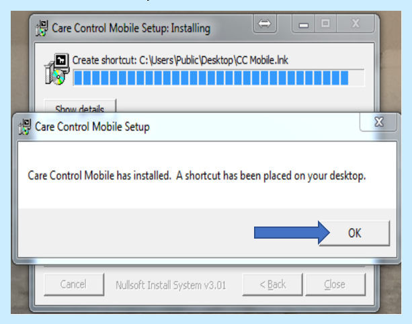
Task: Click the Cancel button
Action: pyautogui.click(x=74, y=284)
